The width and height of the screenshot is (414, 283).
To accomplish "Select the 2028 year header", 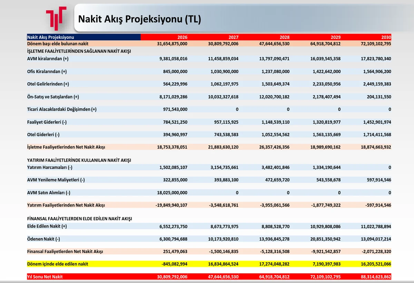I will tap(284, 37).
